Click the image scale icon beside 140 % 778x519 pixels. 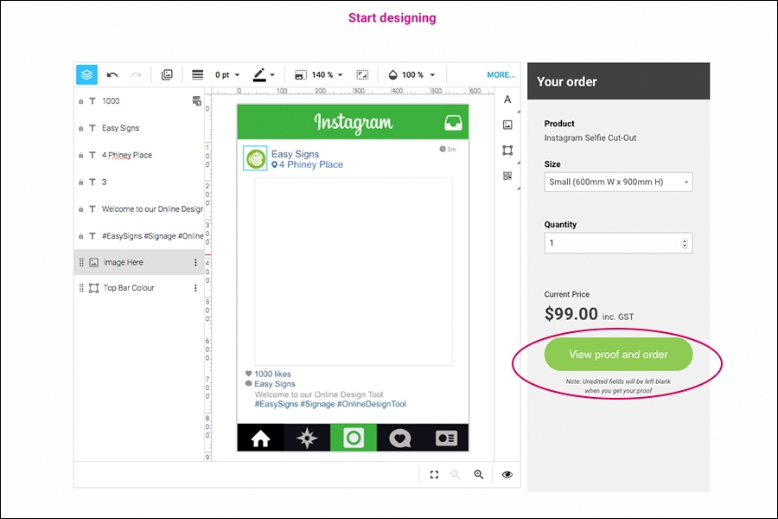click(x=300, y=75)
